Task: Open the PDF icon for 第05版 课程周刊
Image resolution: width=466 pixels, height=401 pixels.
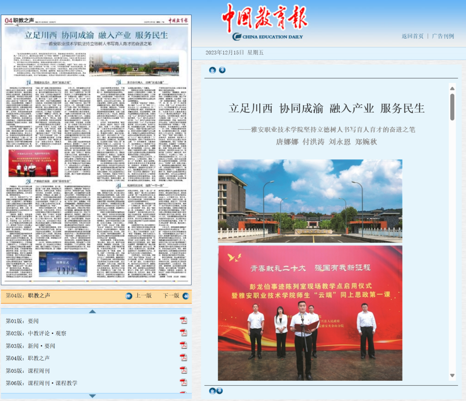Action: (x=183, y=370)
